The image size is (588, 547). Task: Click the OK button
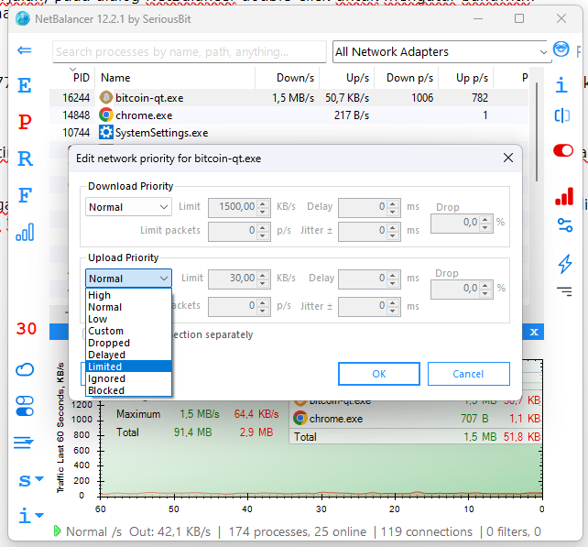click(x=379, y=374)
